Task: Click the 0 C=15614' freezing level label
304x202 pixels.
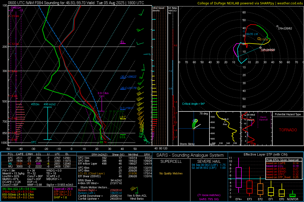Action: (127, 108)
